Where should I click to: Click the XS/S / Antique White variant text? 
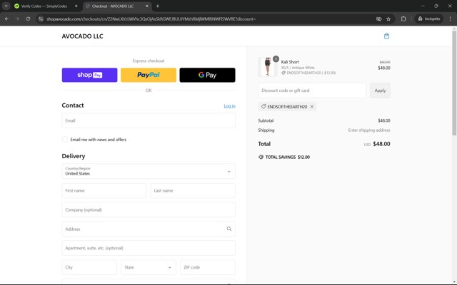click(298, 68)
